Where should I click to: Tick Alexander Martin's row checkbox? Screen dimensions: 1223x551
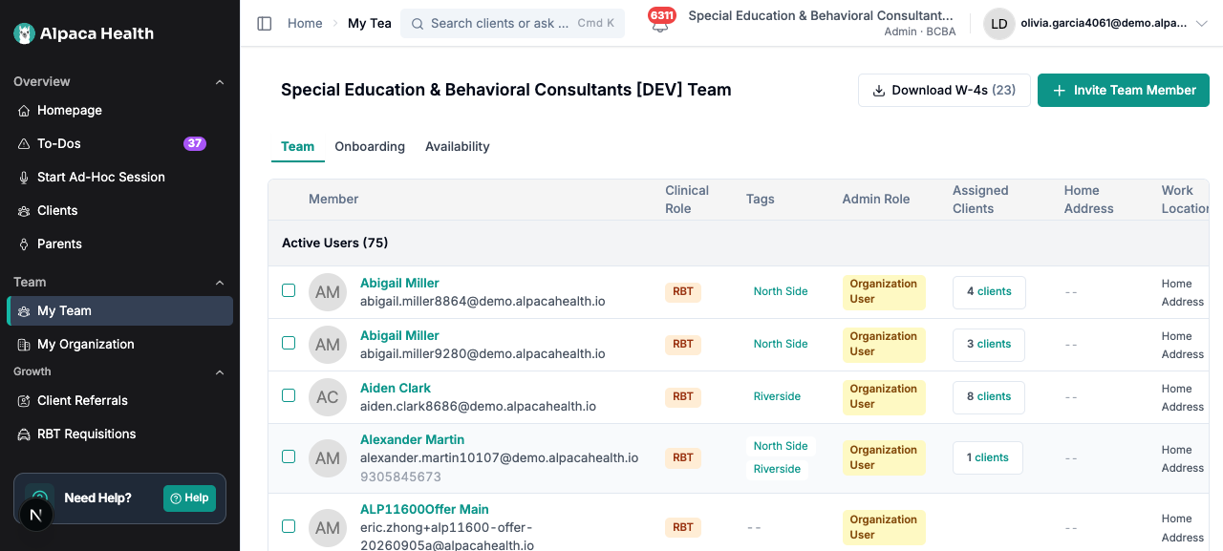point(289,456)
